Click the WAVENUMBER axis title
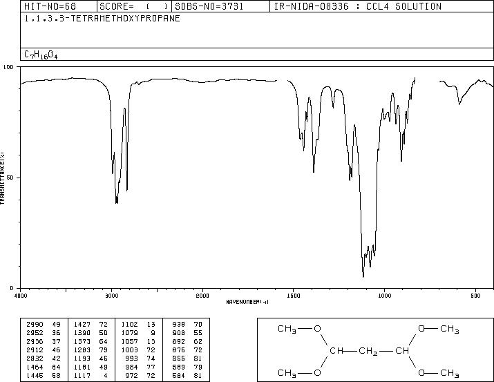 click(247, 302)
